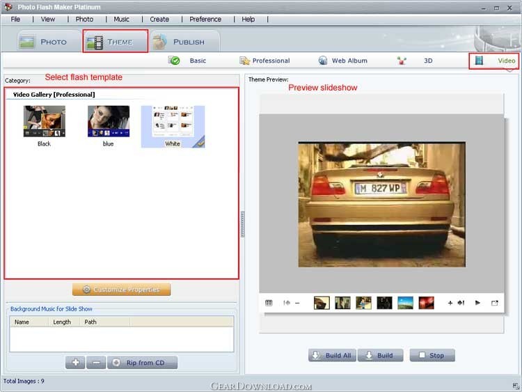Click the Length column header
The width and height of the screenshot is (522, 392).
click(62, 322)
